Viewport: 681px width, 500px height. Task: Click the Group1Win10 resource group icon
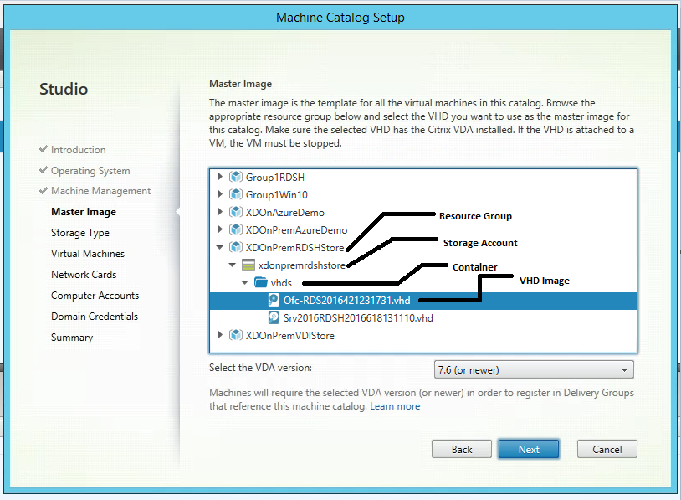[x=235, y=194]
